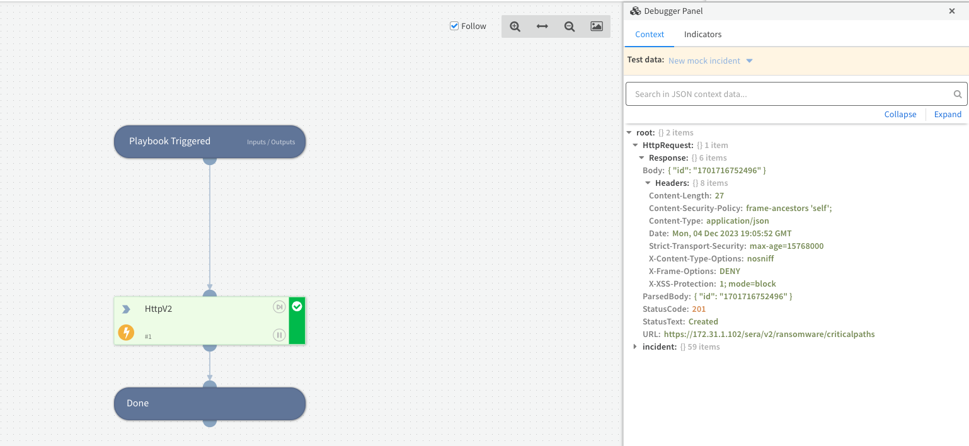Click the Debugger Panel icon in the header
Image resolution: width=969 pixels, height=446 pixels.
point(635,10)
